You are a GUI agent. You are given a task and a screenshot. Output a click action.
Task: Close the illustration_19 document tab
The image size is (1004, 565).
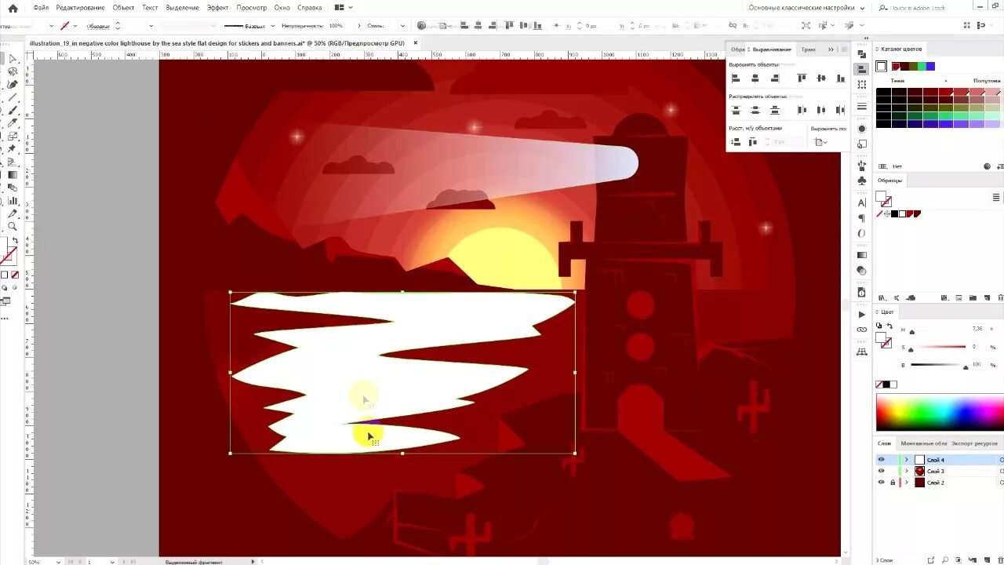tap(415, 43)
